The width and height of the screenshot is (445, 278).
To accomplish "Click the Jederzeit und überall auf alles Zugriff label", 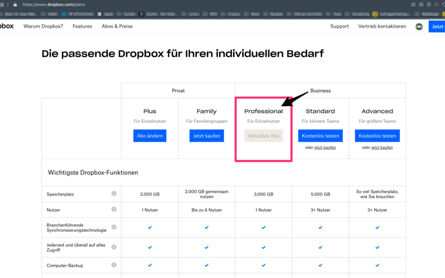I will 76,248.
